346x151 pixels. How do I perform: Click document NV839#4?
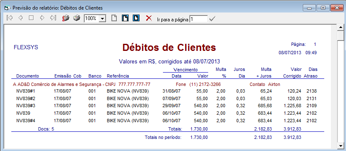(x=26, y=121)
